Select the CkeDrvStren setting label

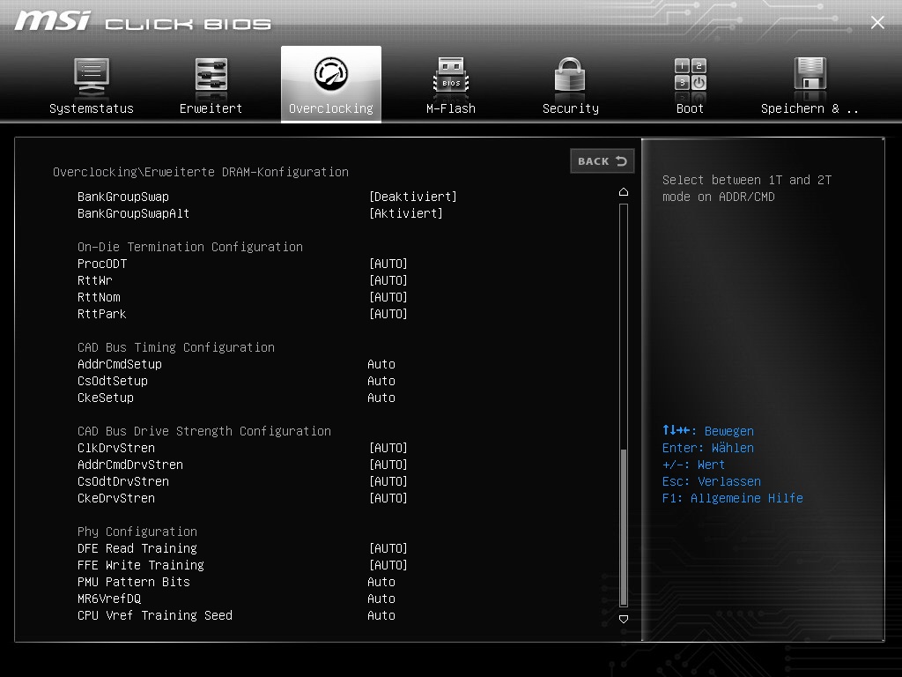116,498
